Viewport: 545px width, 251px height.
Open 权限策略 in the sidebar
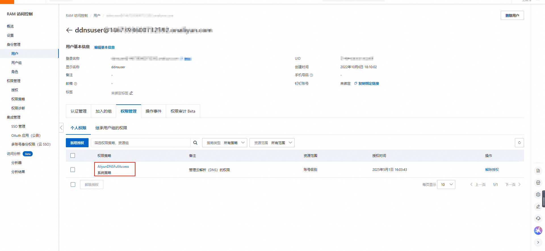(18, 99)
